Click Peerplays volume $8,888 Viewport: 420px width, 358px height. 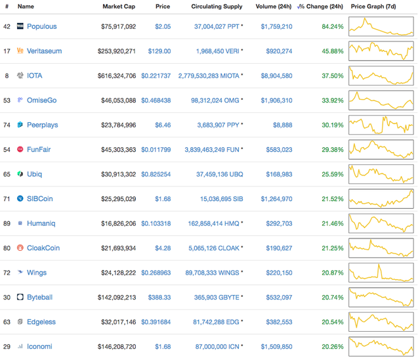pos(283,125)
